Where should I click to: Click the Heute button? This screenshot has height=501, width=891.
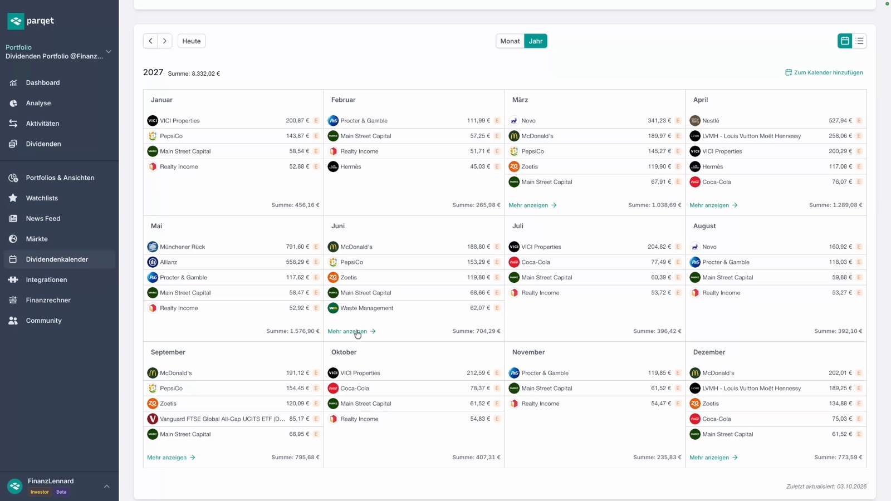point(192,41)
